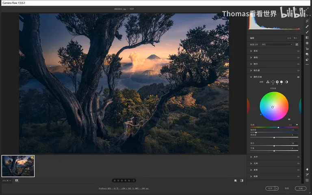Image resolution: width=312 pixels, height=195 pixels.
Task: Toggle visibility eye of 颜色分级 panel
Action: click(x=298, y=77)
